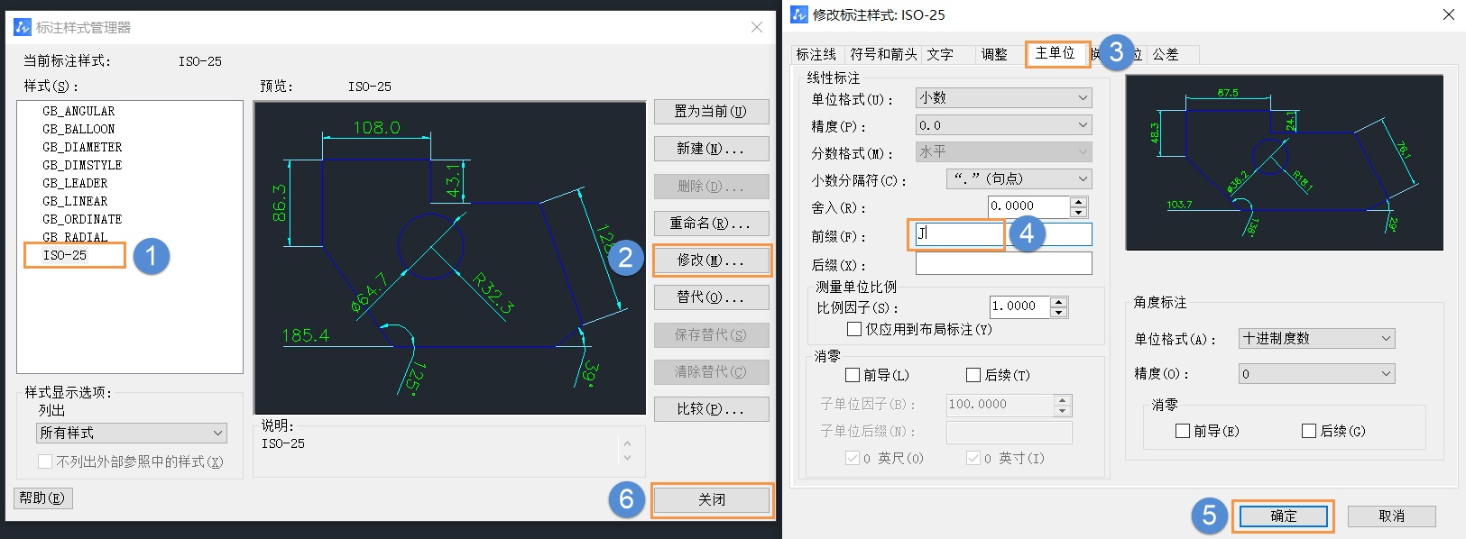Open the 所有样式 list filter dropdown

click(x=132, y=433)
